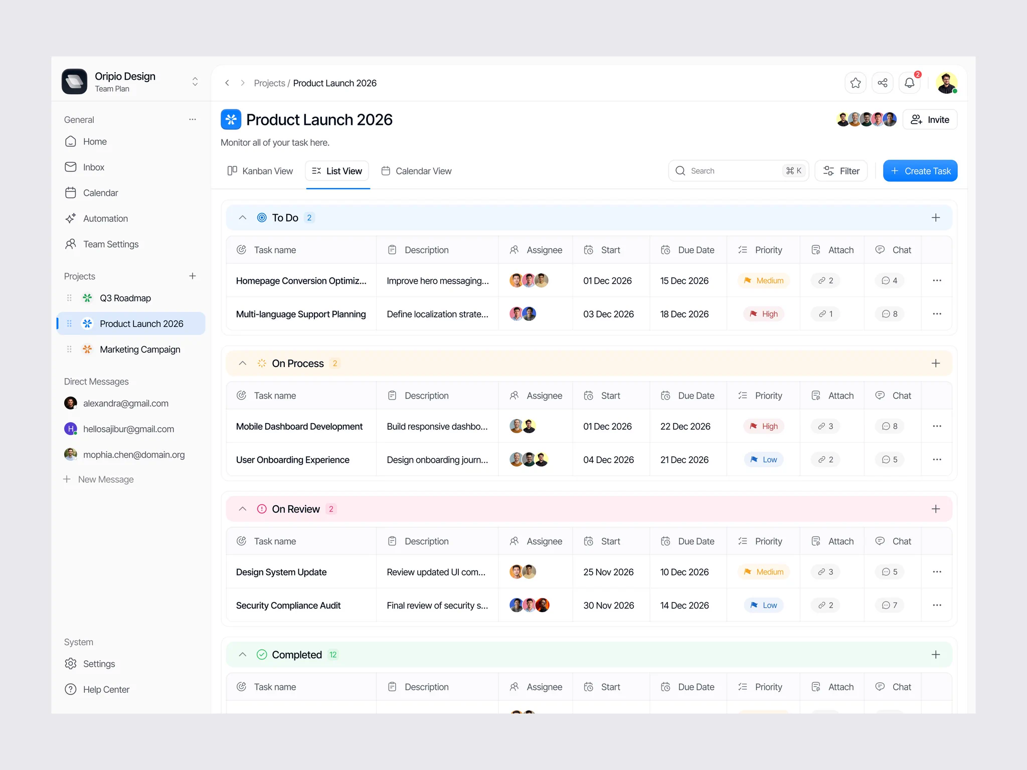Screen dimensions: 1027x770
Task: Go back with the left arrow
Action: tap(227, 83)
